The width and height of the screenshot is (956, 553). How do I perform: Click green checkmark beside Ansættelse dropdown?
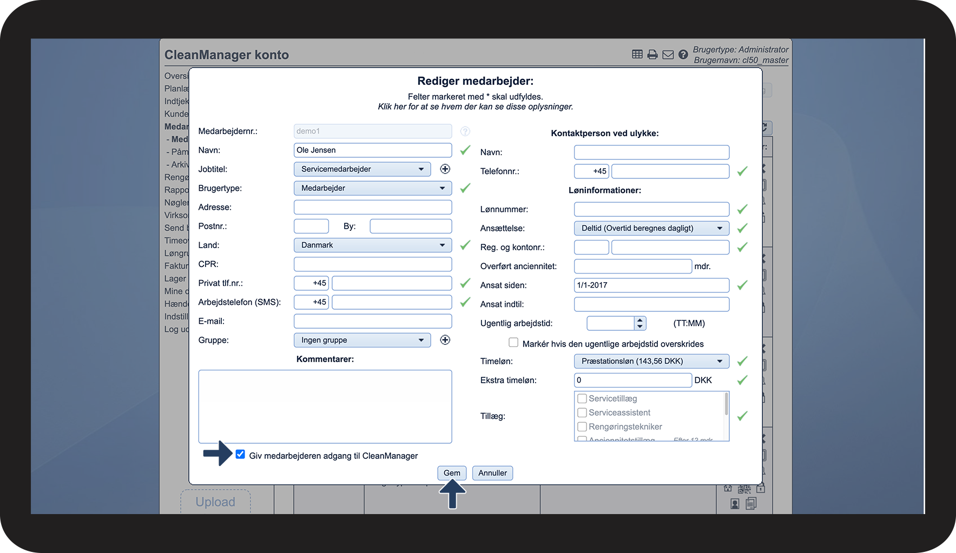(x=742, y=228)
